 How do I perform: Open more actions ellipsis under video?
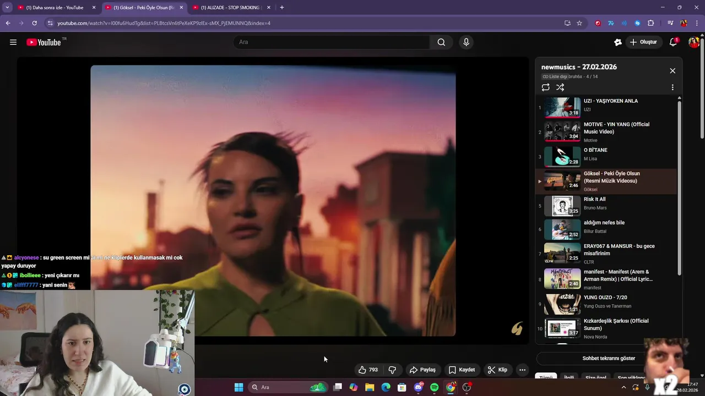(522, 370)
